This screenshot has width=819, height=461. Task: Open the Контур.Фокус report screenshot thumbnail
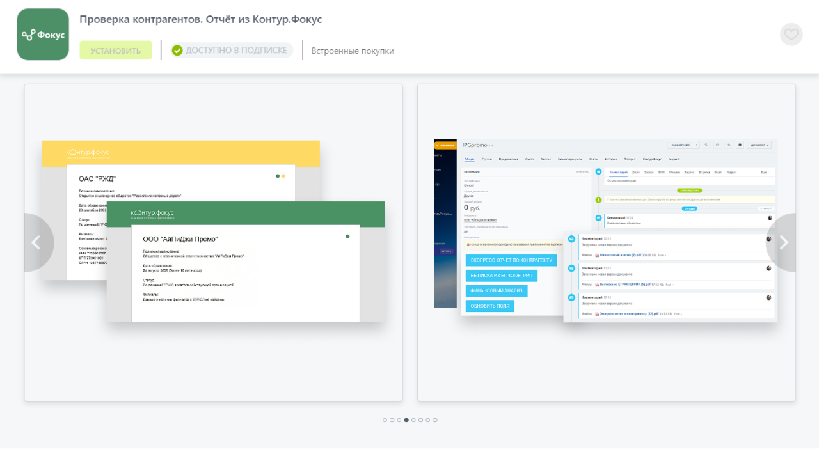point(214,242)
